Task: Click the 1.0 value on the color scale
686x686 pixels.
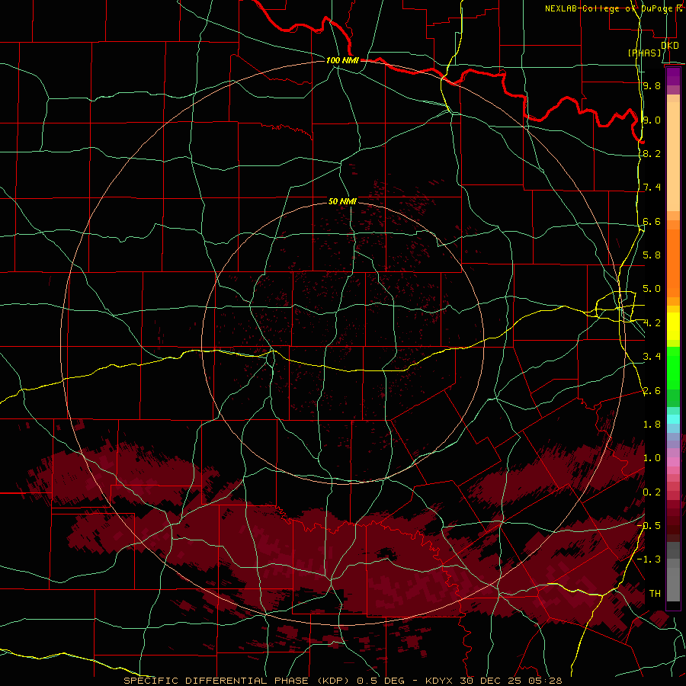Action: (x=652, y=457)
